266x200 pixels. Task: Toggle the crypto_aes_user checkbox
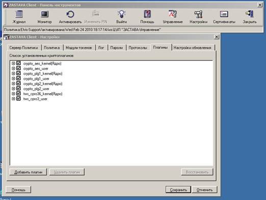coord(18,68)
